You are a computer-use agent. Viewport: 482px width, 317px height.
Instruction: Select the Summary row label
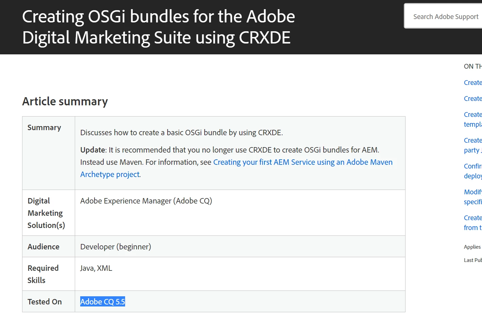tap(44, 128)
